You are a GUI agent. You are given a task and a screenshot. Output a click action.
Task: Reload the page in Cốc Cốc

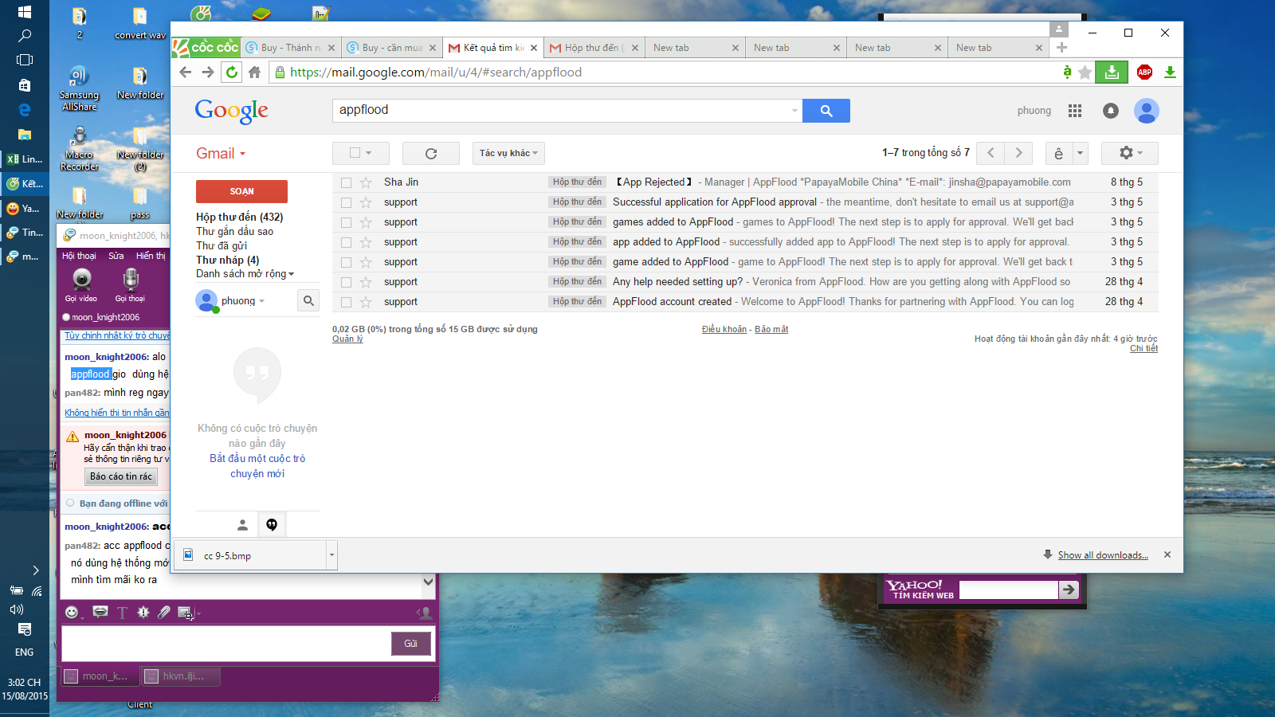tap(231, 72)
